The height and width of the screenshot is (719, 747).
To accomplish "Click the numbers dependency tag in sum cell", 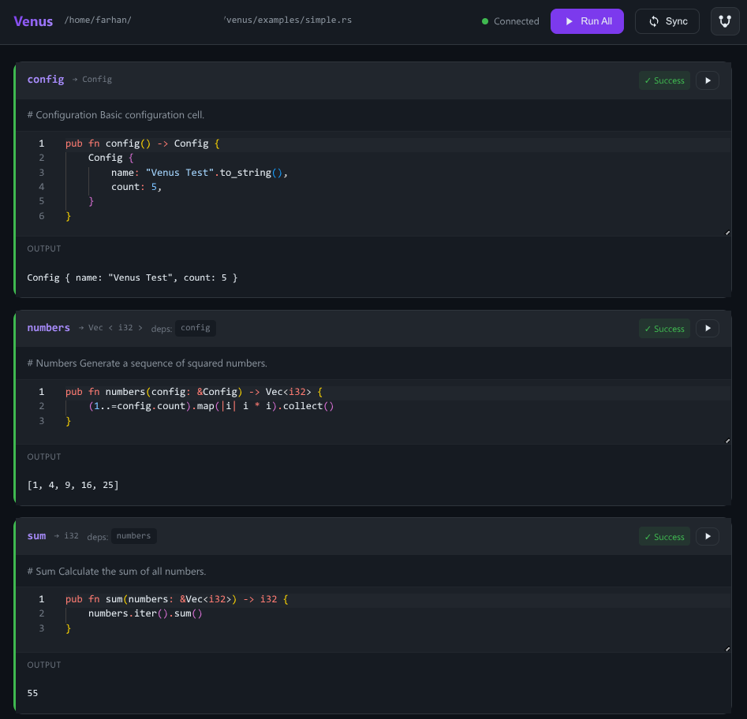I will tap(133, 535).
